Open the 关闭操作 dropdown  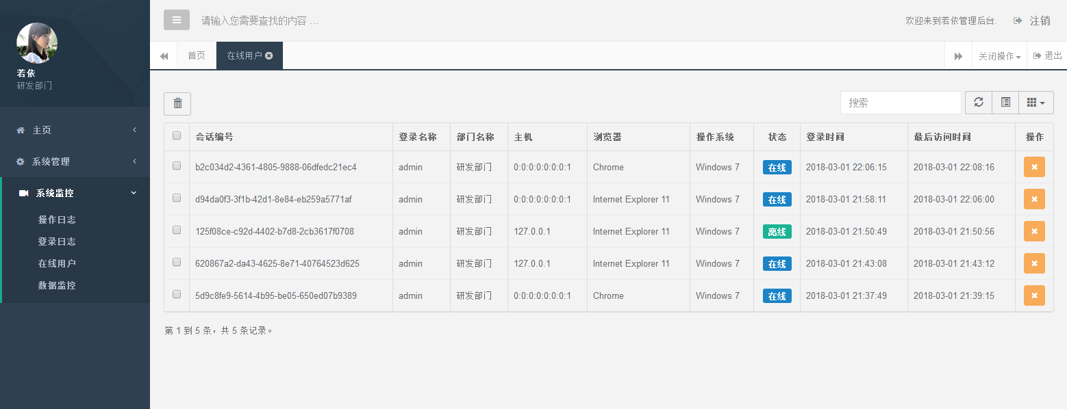pyautogui.click(x=999, y=56)
